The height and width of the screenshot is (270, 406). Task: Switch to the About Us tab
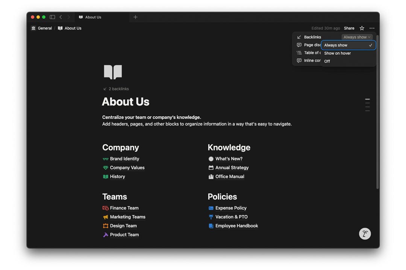93,17
